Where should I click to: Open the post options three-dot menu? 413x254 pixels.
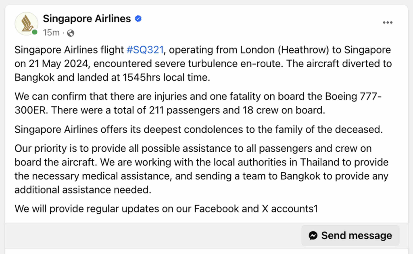(x=388, y=23)
